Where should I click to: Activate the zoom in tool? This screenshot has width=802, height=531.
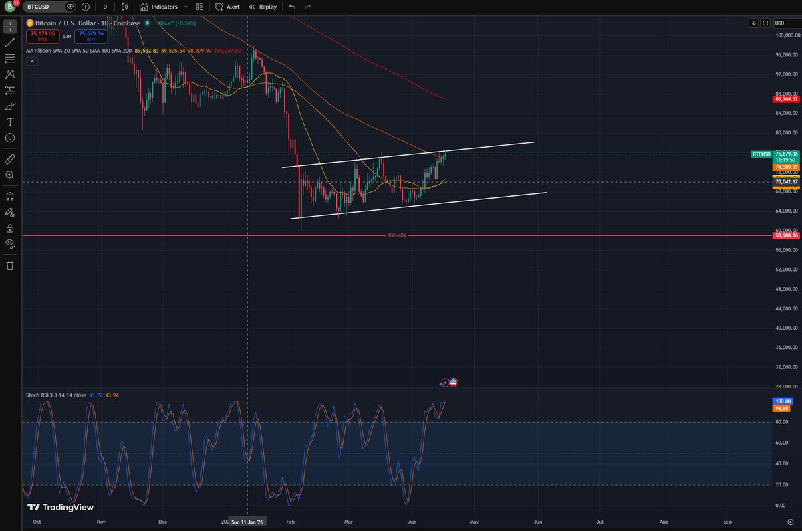click(x=10, y=175)
